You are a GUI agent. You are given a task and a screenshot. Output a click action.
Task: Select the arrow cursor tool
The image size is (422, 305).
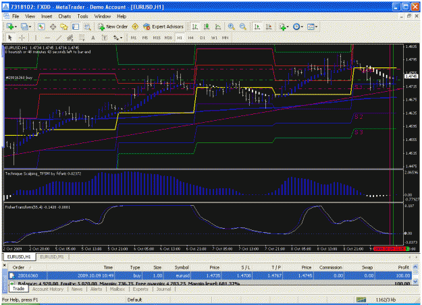click(x=10, y=38)
